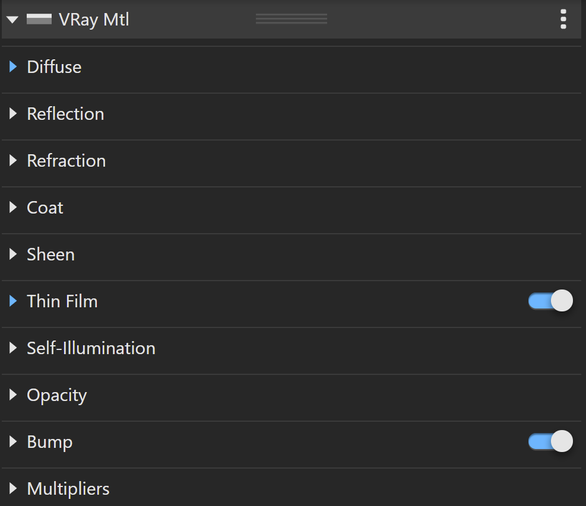The width and height of the screenshot is (586, 506).
Task: Expand the Self-Illumination section arrow
Action: [x=13, y=348]
